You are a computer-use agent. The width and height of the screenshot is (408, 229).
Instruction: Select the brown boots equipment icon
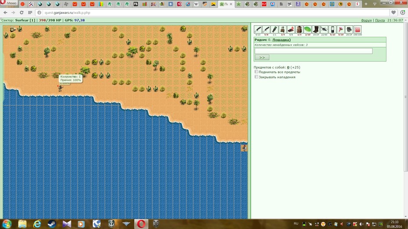[315, 30]
